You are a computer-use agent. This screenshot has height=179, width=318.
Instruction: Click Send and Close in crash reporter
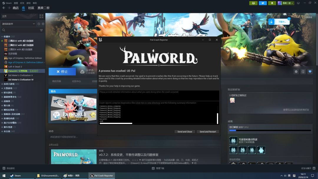click(185, 132)
